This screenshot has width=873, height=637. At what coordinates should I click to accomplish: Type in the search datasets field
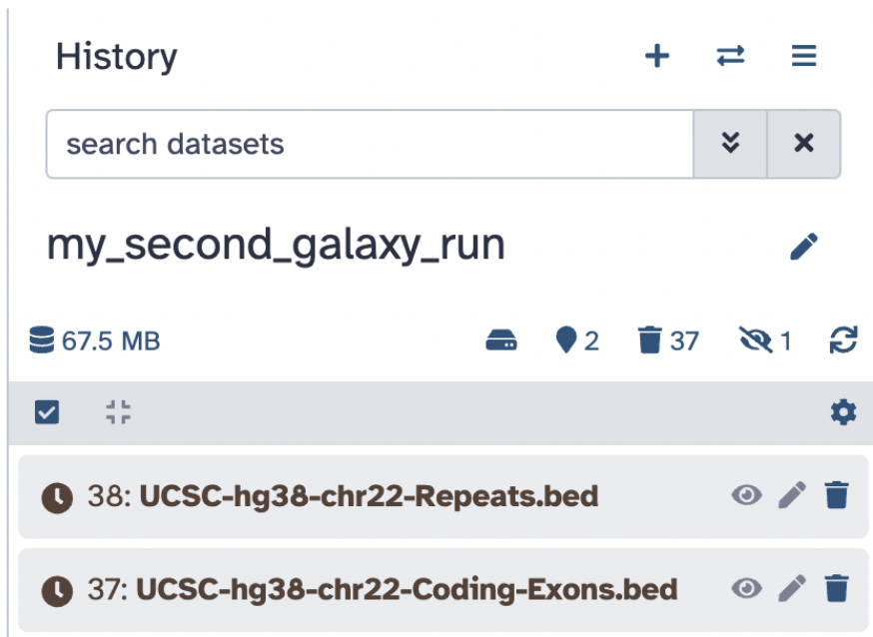[370, 144]
